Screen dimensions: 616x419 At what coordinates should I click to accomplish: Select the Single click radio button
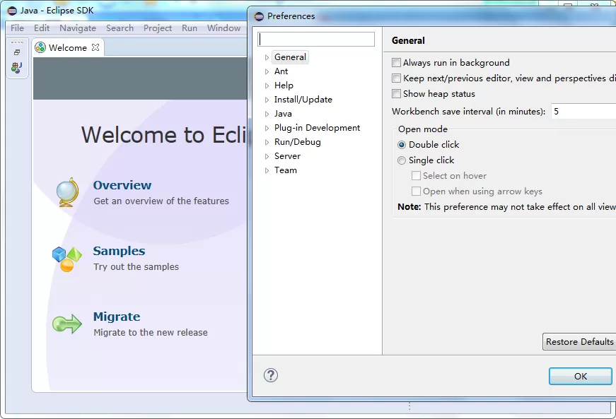click(x=402, y=160)
